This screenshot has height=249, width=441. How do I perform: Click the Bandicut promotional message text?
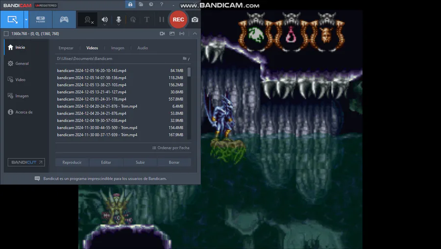coord(105,178)
